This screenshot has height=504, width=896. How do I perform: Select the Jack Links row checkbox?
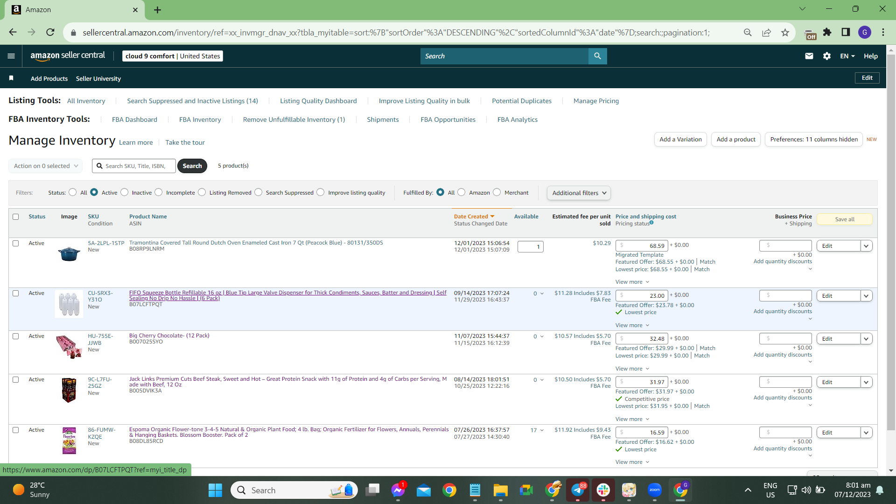pos(16,379)
